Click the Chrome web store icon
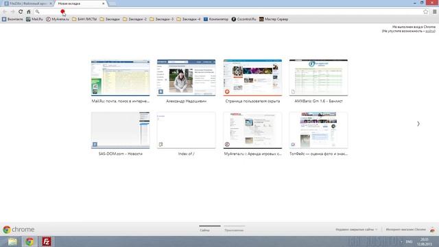The height and width of the screenshot is (247, 439). [x=433, y=230]
